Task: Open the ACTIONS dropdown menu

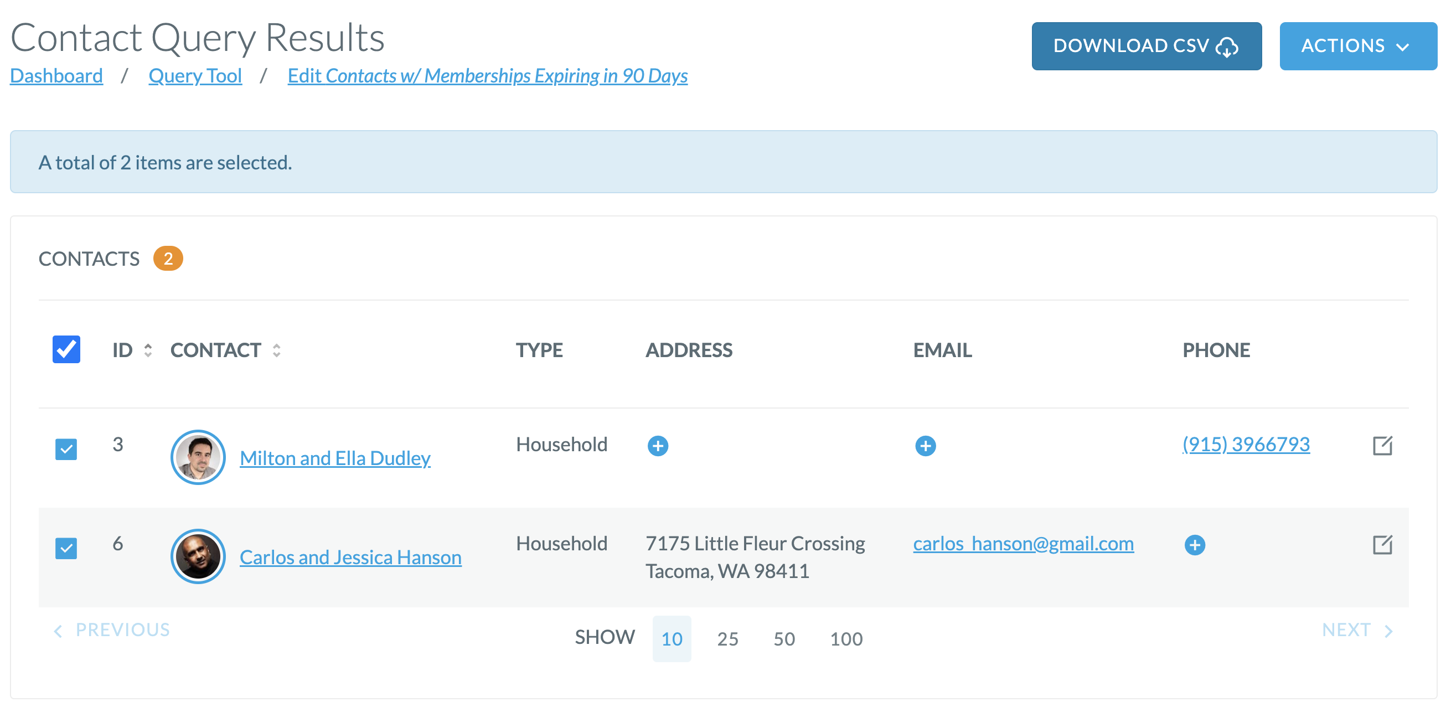Action: (1357, 46)
